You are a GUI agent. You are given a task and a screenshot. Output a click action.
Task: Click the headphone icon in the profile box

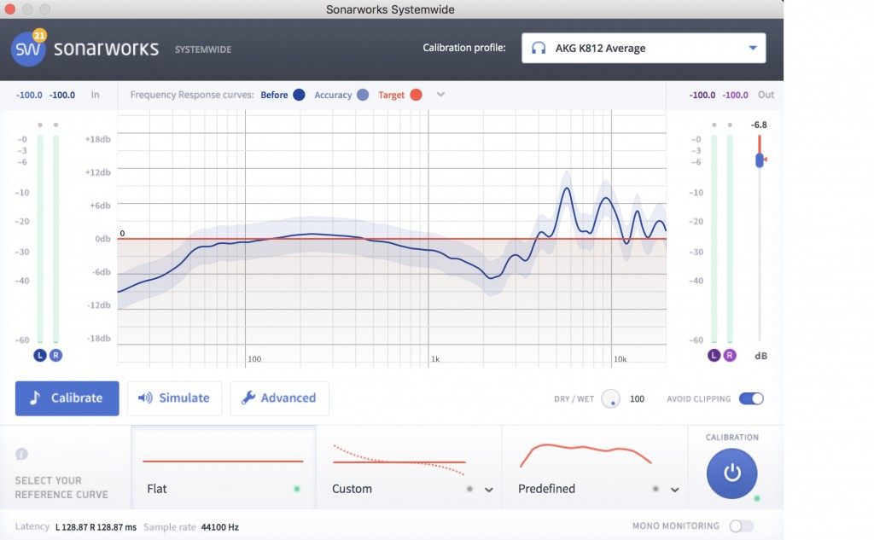pyautogui.click(x=539, y=48)
